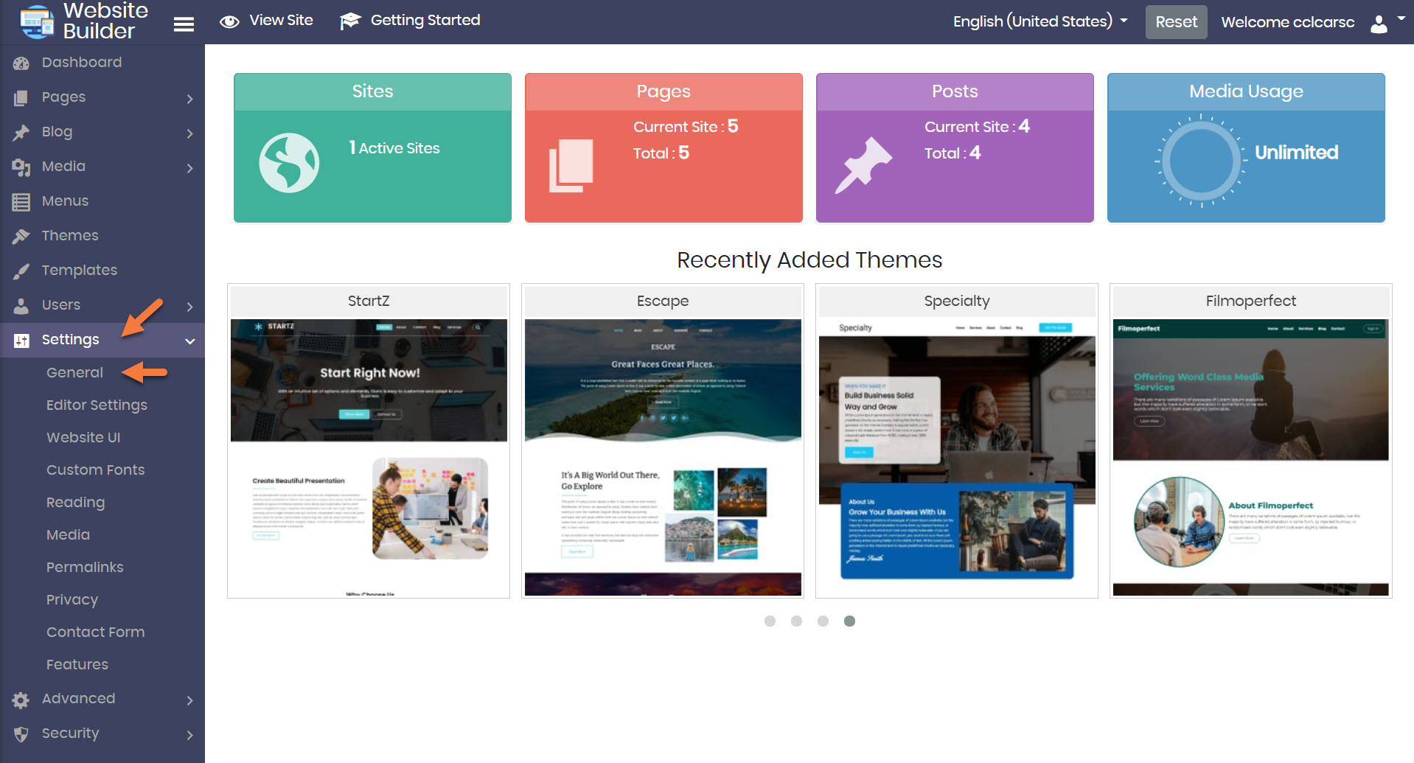Click the stacked pages icon in Pages card

[x=571, y=165]
